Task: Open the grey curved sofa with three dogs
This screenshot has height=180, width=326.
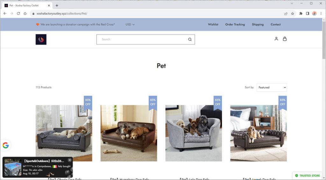Action: (x=194, y=133)
